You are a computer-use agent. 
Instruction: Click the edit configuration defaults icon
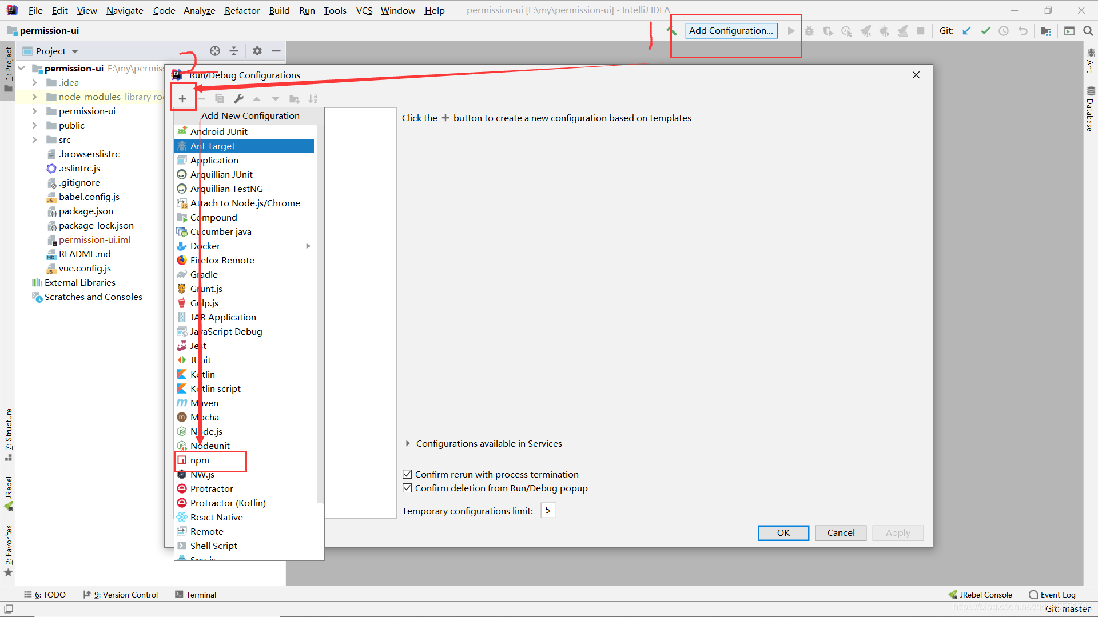(238, 99)
